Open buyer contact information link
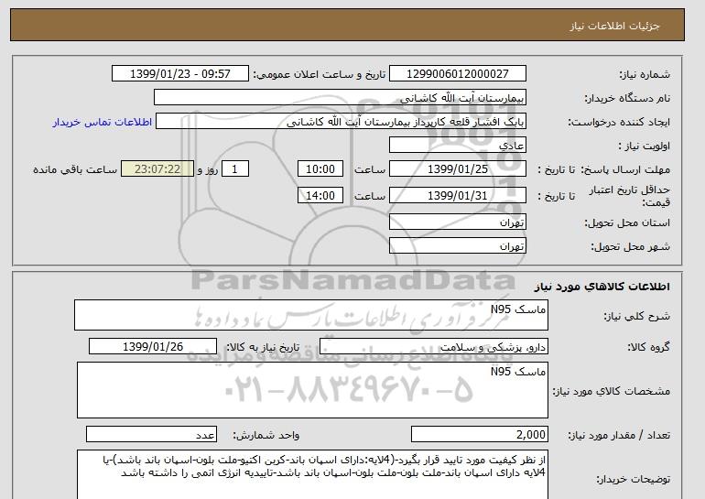 coord(102,122)
